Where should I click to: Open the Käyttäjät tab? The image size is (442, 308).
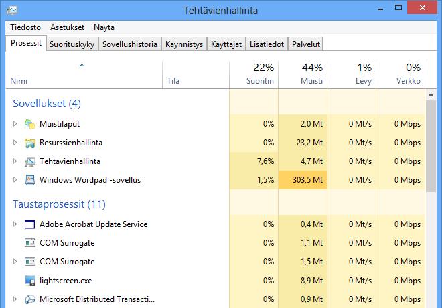point(226,44)
